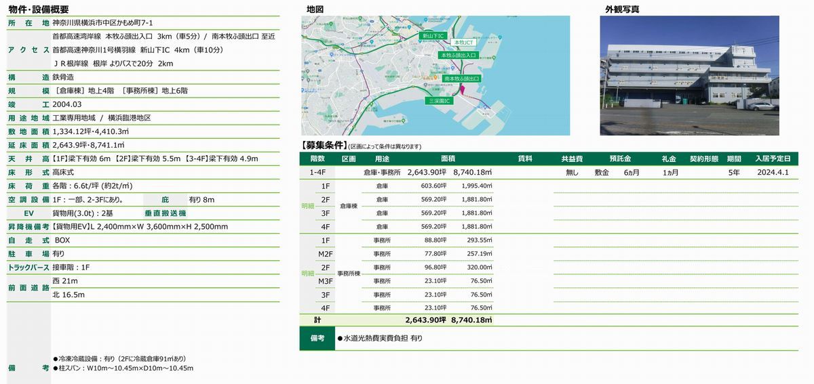Viewport: 814px width, 384px height.
Task: Click the floor load 各階:6.6t/坪
Action: click(x=92, y=186)
